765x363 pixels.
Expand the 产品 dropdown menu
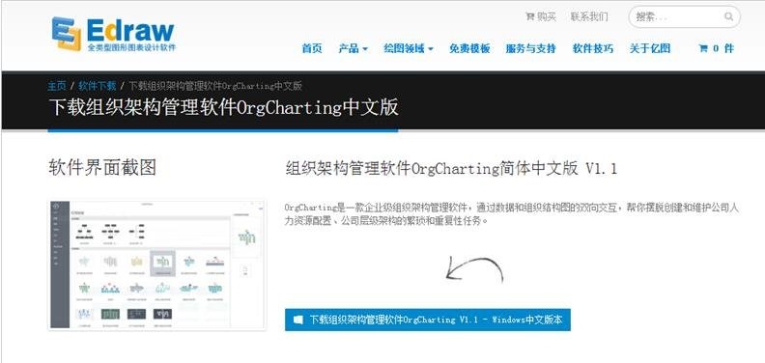tap(353, 48)
